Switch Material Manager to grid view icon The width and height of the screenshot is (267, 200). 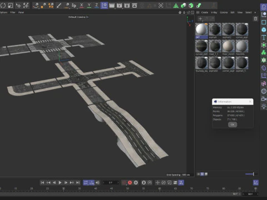coord(202,174)
